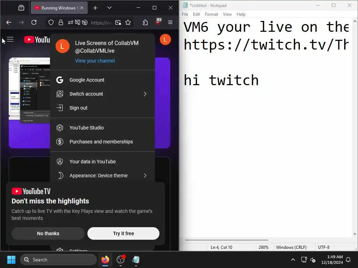Click the dollar sign purchases icon

coord(60,142)
